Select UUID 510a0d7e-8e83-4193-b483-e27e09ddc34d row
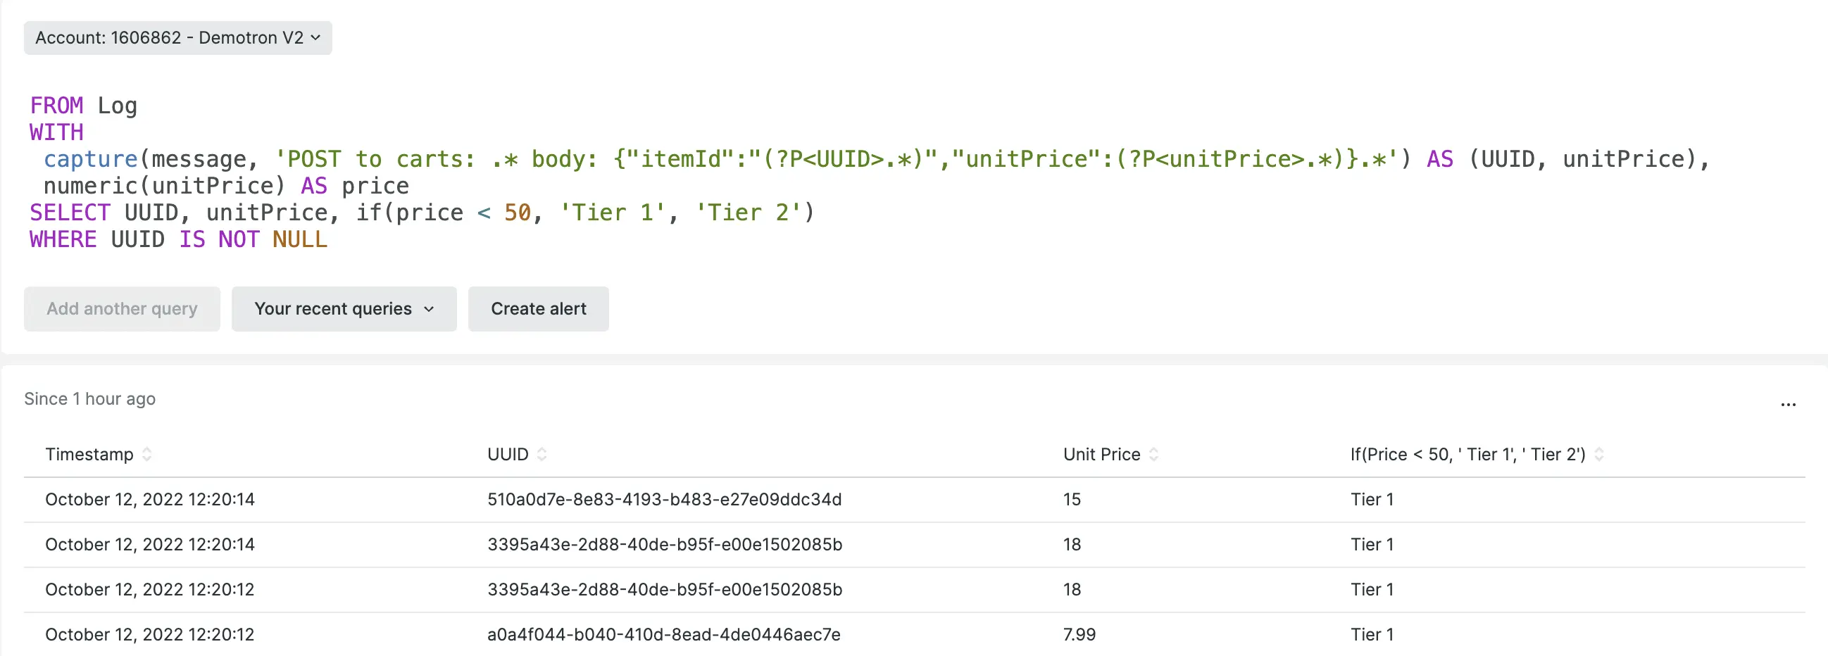This screenshot has height=656, width=1828. point(664,498)
